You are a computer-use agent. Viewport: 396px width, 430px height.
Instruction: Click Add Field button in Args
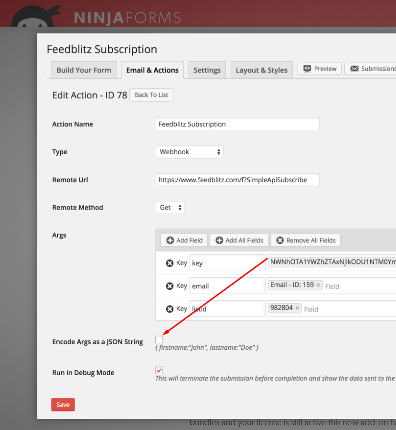click(184, 240)
